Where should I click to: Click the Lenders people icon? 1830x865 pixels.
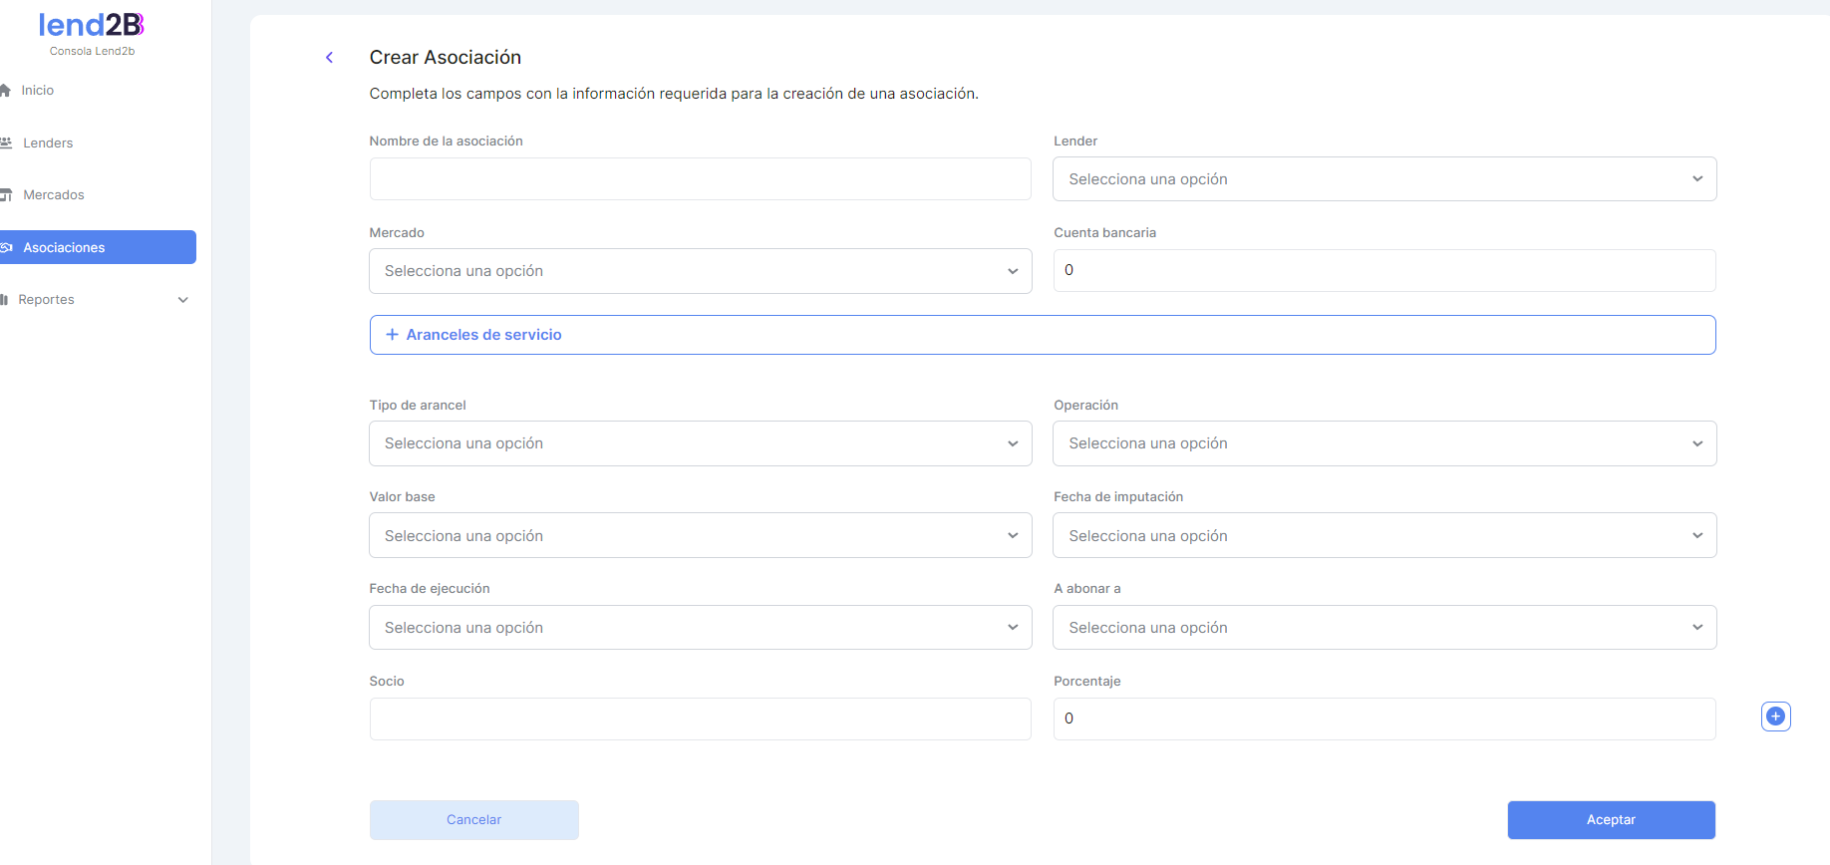[6, 144]
